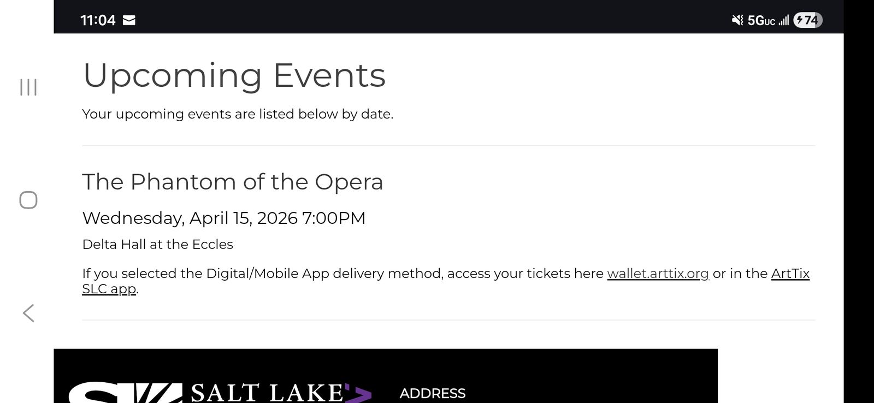
Task: Click the 'listed below by date' subtitle text
Action: (x=238, y=114)
